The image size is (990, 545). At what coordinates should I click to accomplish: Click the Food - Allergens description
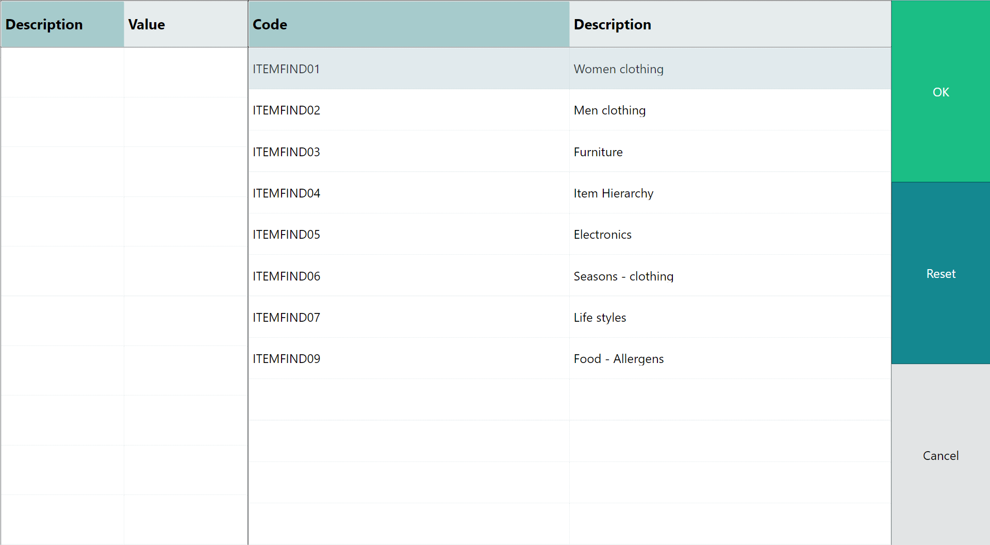point(618,359)
